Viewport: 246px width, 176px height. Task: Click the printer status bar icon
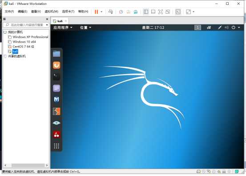click(x=224, y=172)
